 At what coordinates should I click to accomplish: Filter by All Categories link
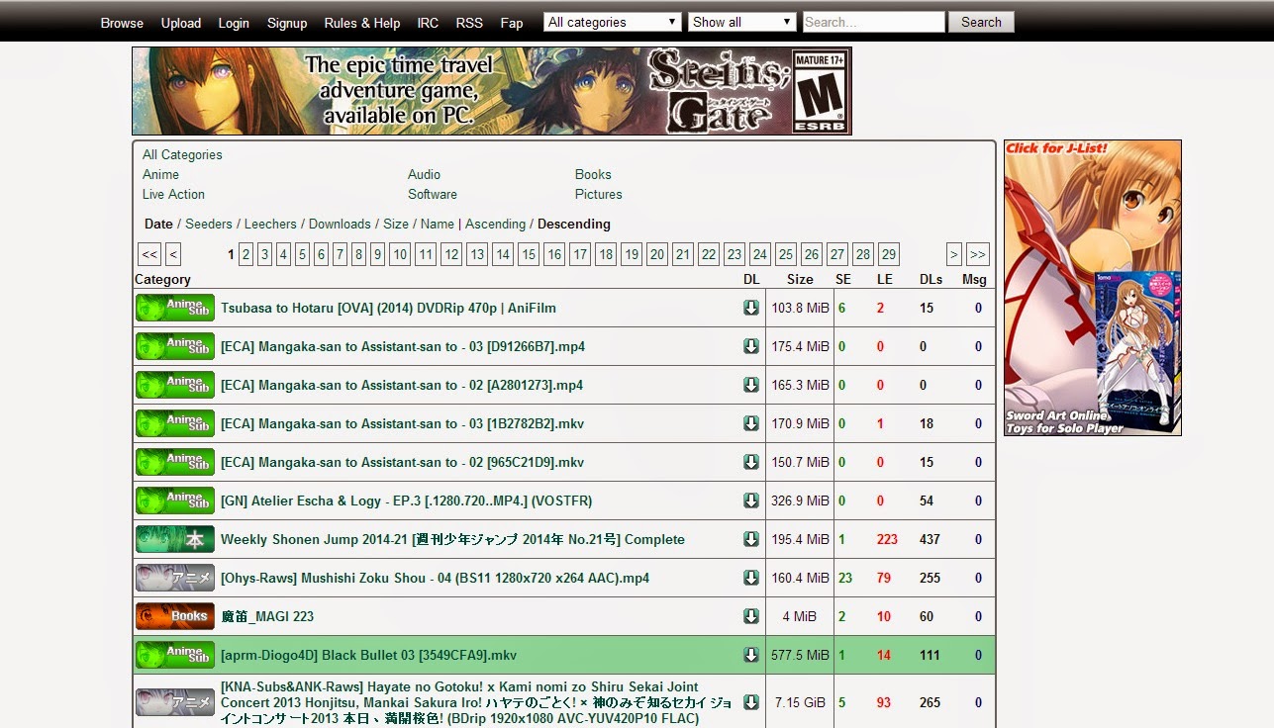[182, 154]
